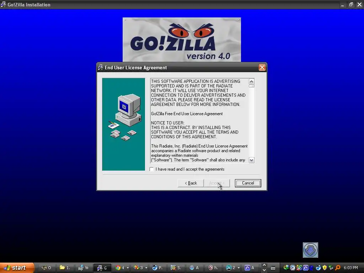This screenshot has height=273, width=364.
Task: Click the license text scroll-up arrow
Action: point(251,81)
